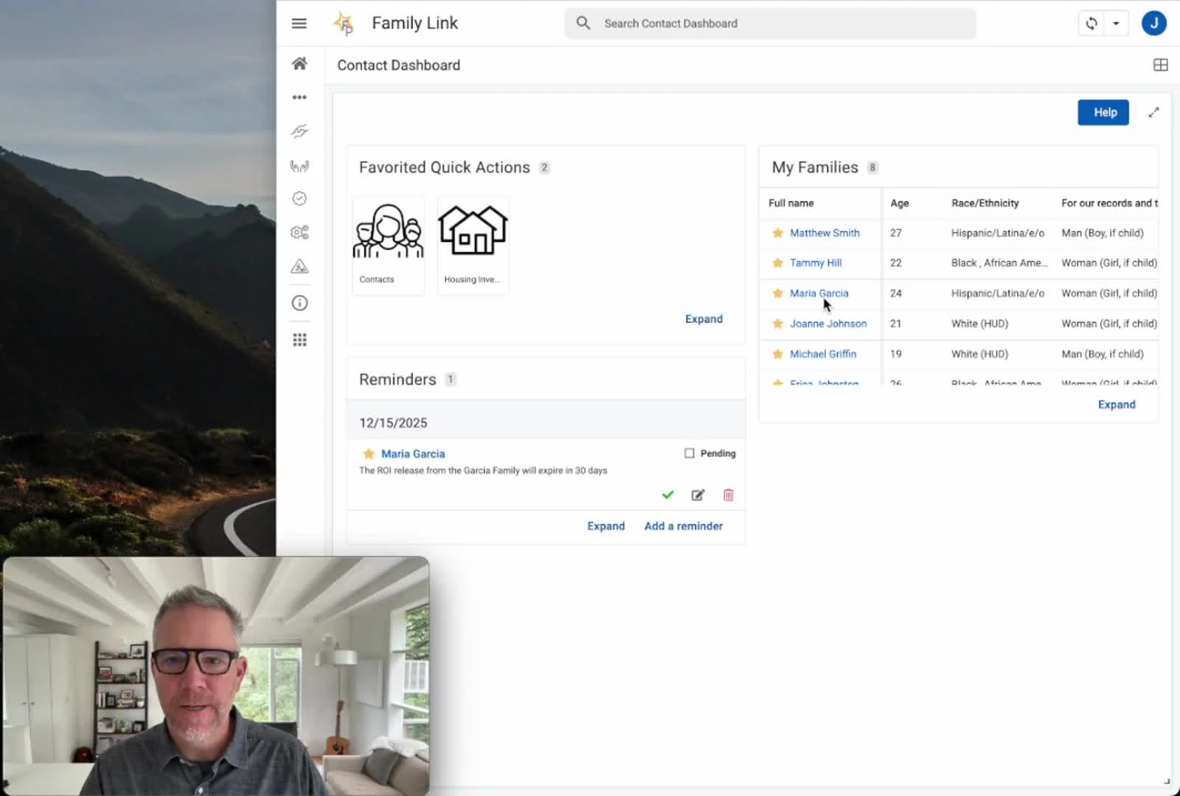Open the handshake sidebar icon
1180x796 pixels.
coord(299,131)
